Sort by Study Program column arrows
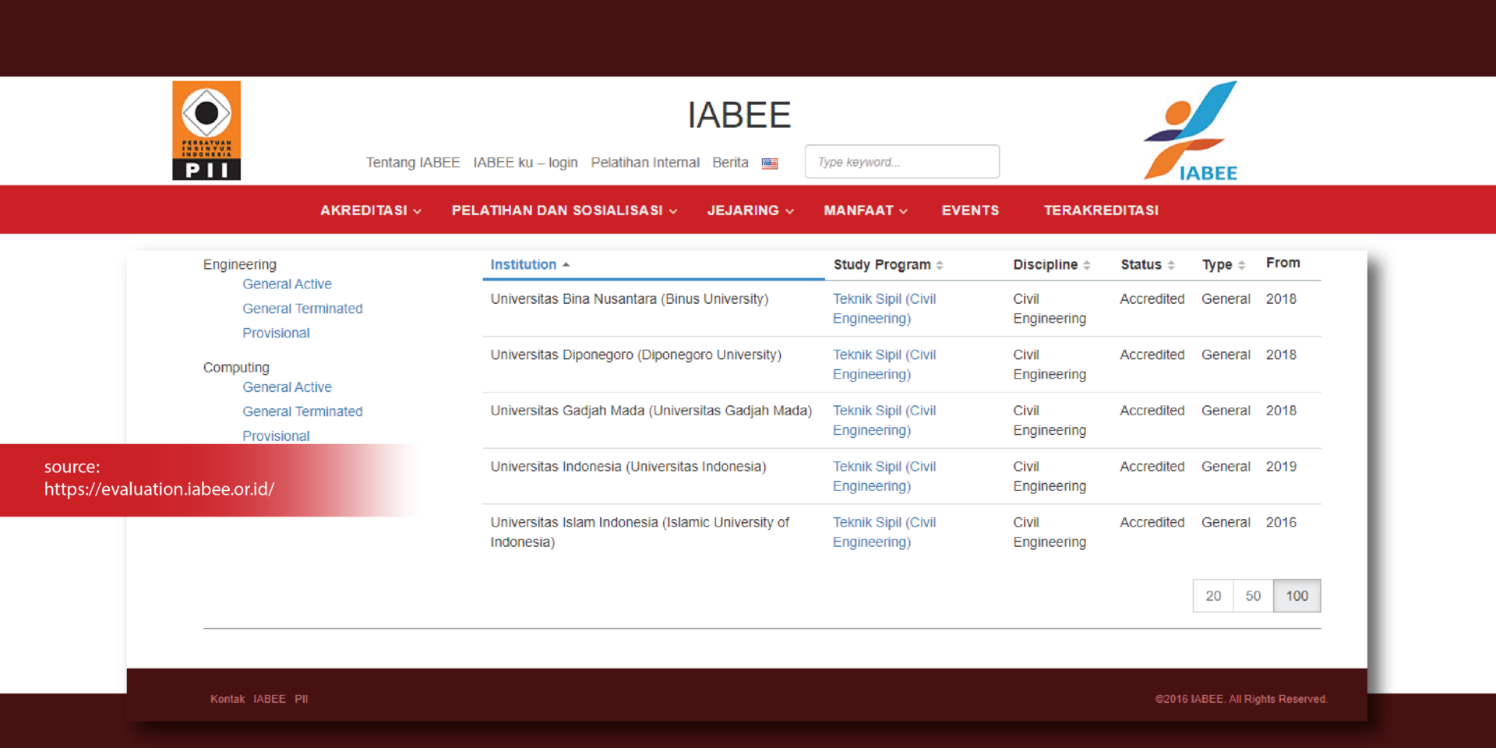The height and width of the screenshot is (748, 1496). click(x=940, y=265)
